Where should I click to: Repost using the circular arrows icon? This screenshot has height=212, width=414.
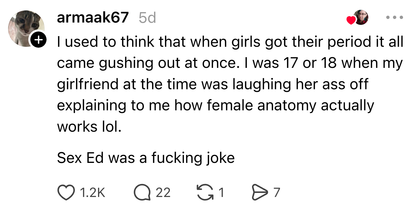coord(205,192)
